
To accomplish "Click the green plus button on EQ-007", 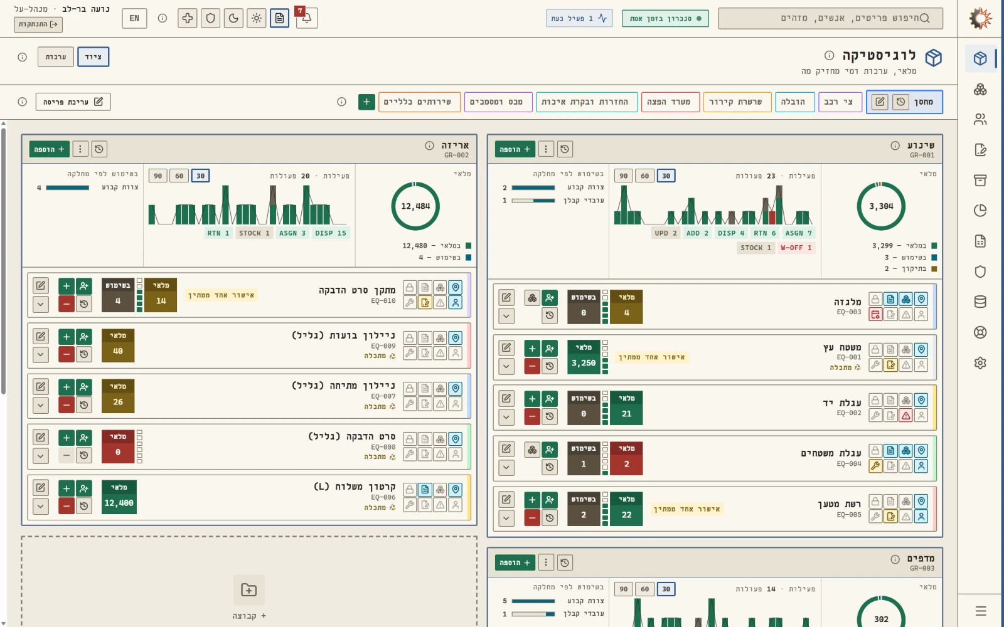I will tap(67, 387).
